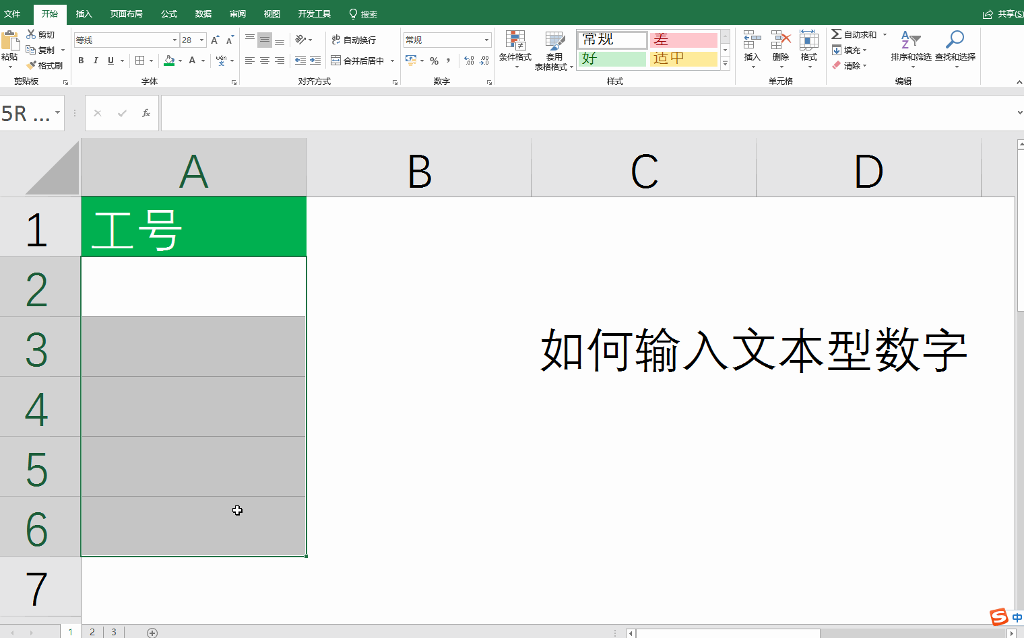
Task: Click the fx insert function icon
Action: 146,113
